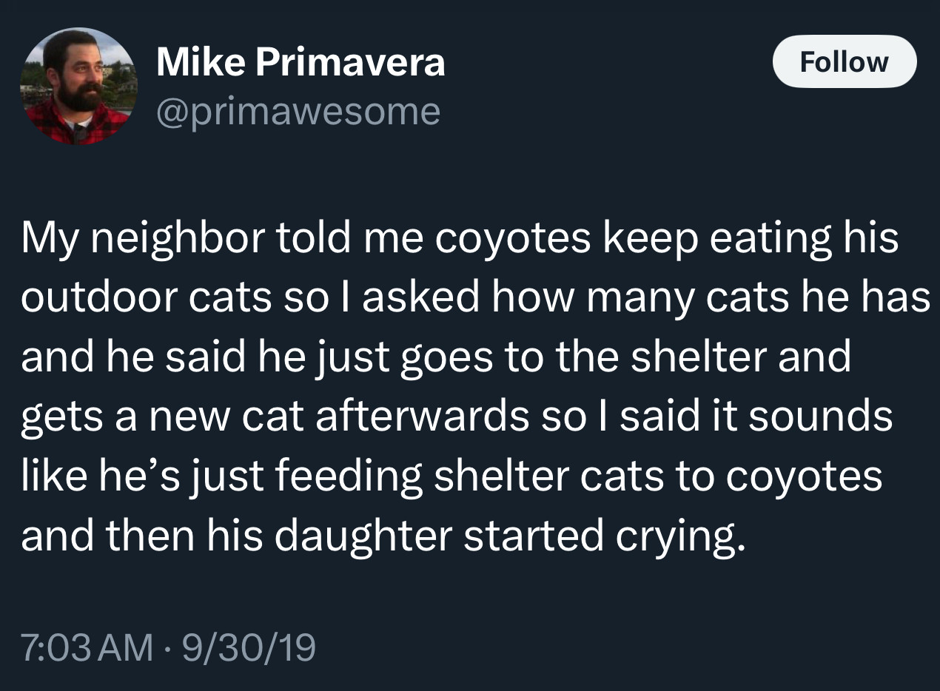This screenshot has width=940, height=691.
Task: Open Mike Primavera's profile picture
Action: coord(78,87)
